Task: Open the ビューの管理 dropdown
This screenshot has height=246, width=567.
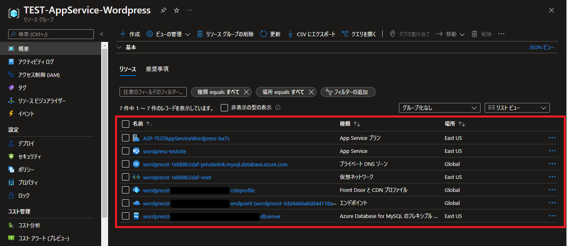Action: pyautogui.click(x=168, y=34)
